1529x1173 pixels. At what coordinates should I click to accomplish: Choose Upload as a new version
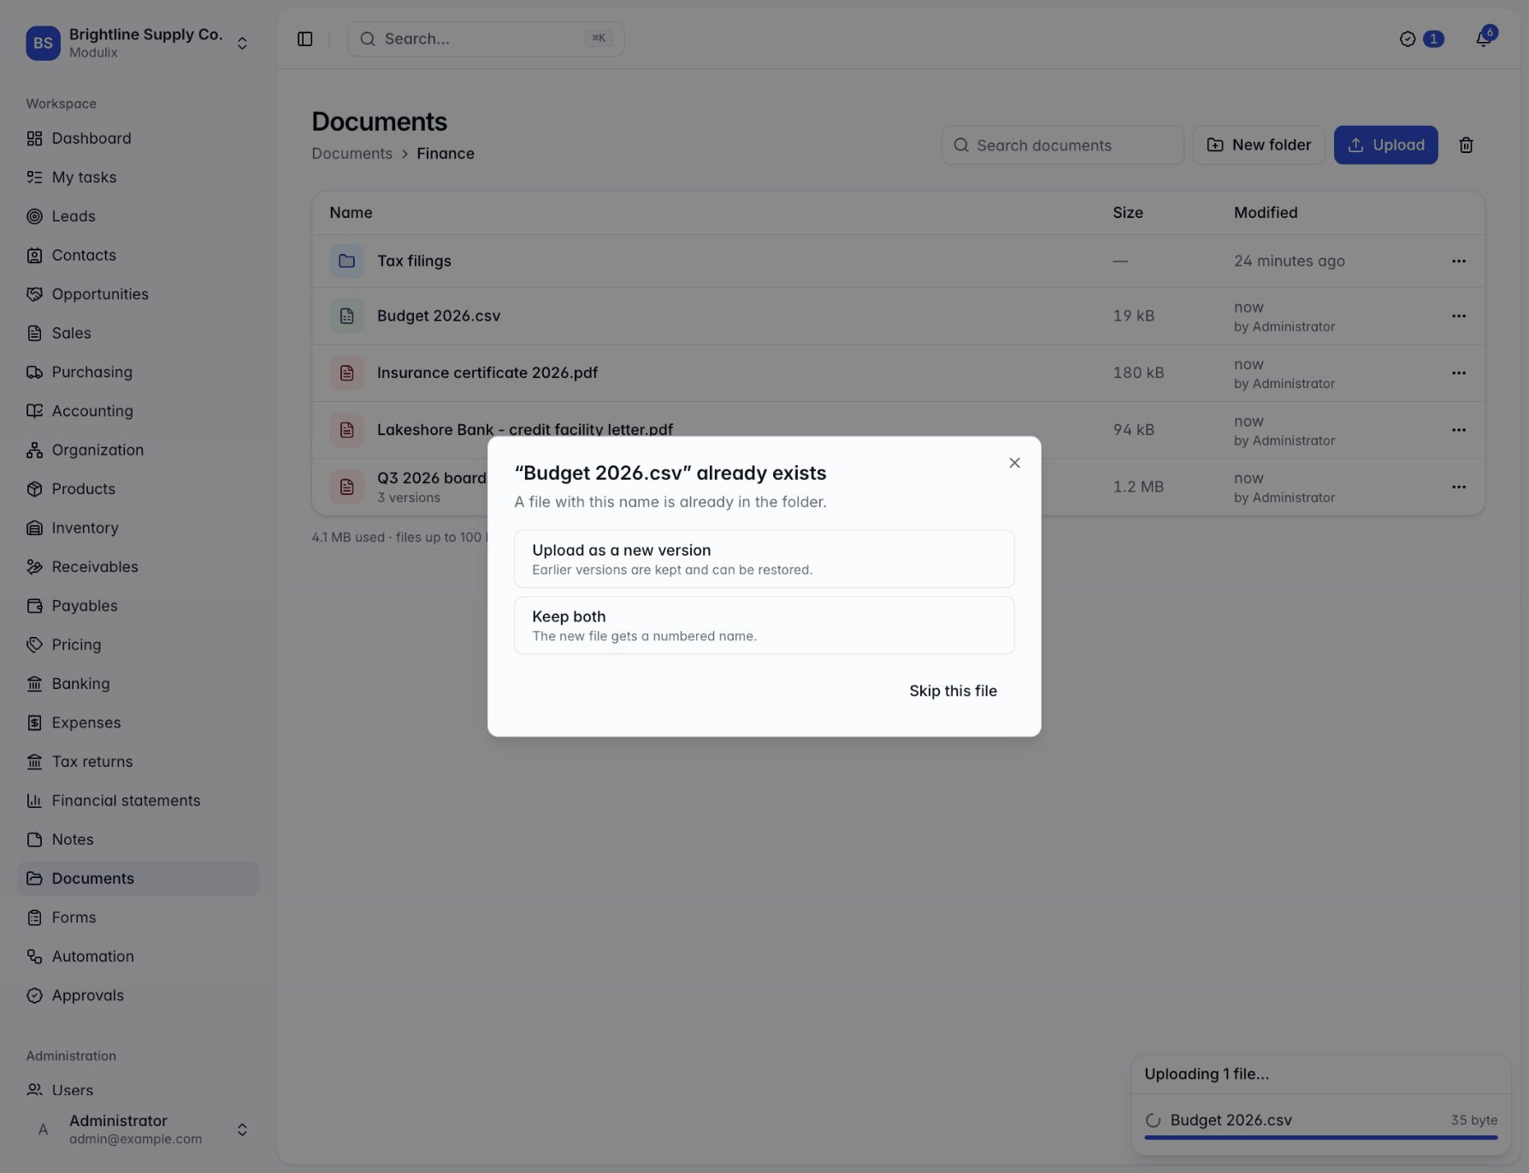click(x=764, y=558)
